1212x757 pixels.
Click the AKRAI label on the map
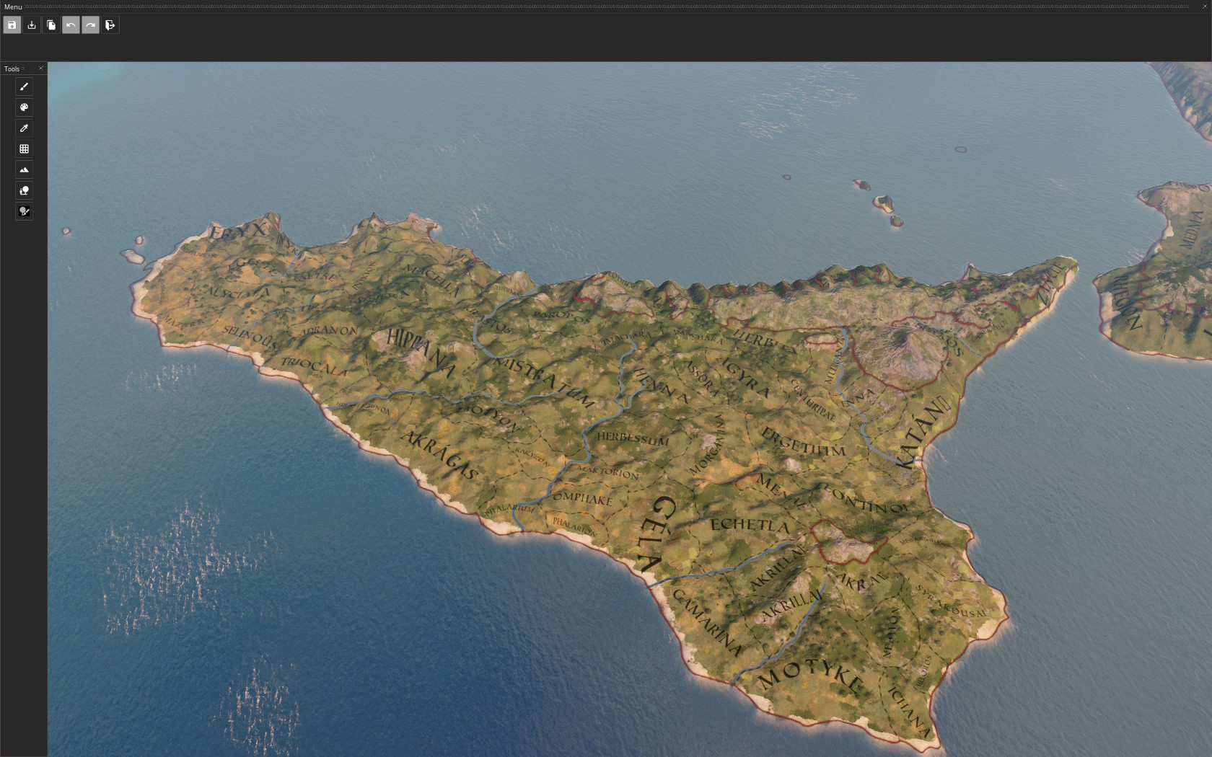pos(862,580)
